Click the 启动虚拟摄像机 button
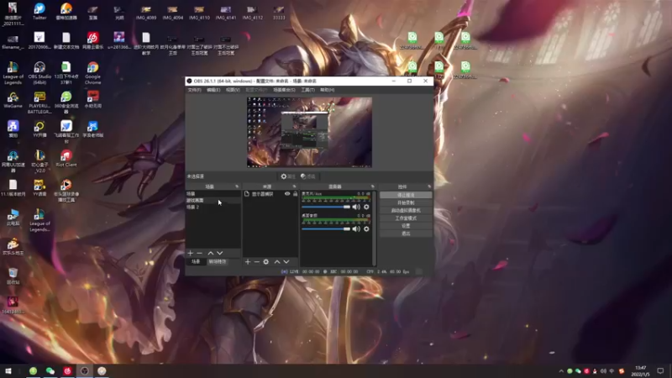This screenshot has width=672, height=378. pyautogui.click(x=406, y=211)
